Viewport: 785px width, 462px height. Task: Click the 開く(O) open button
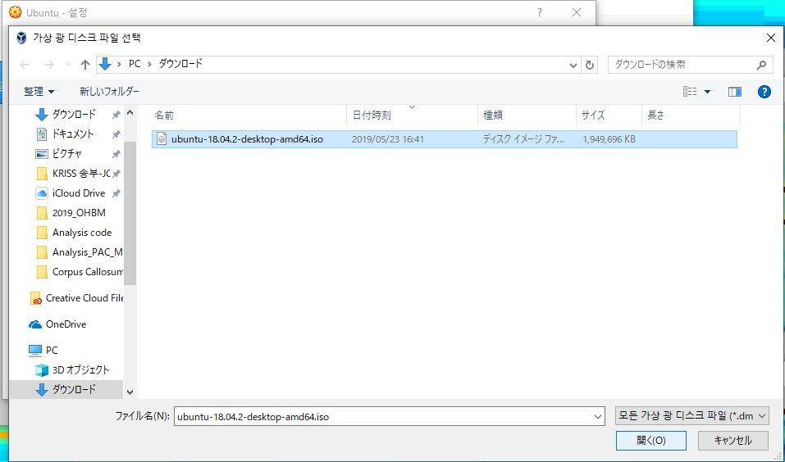(650, 441)
